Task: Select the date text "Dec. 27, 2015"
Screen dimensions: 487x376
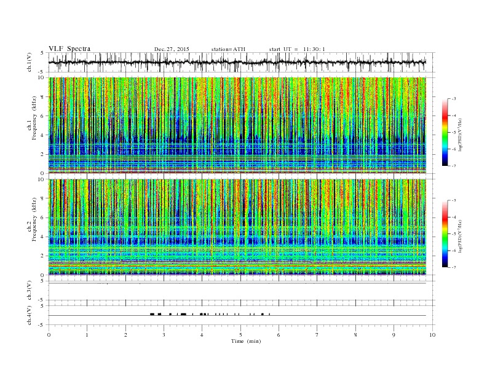Action: pyautogui.click(x=172, y=49)
